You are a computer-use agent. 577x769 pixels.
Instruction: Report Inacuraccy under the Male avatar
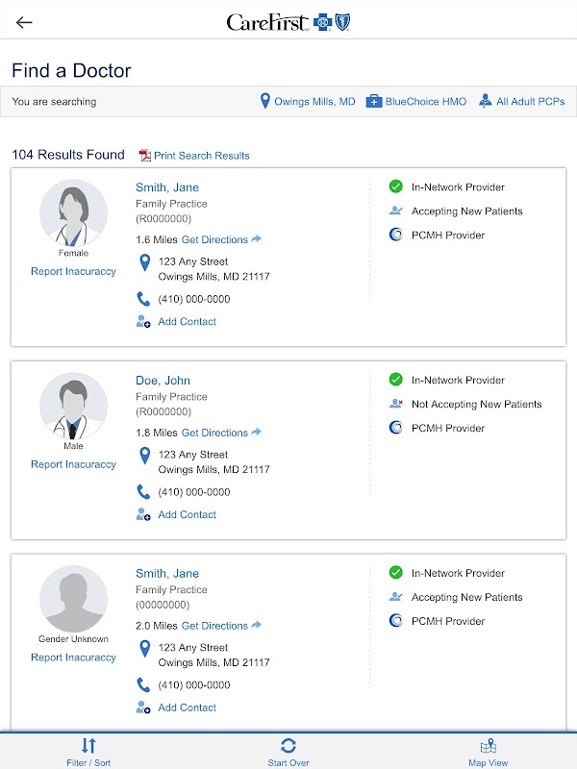click(x=74, y=464)
